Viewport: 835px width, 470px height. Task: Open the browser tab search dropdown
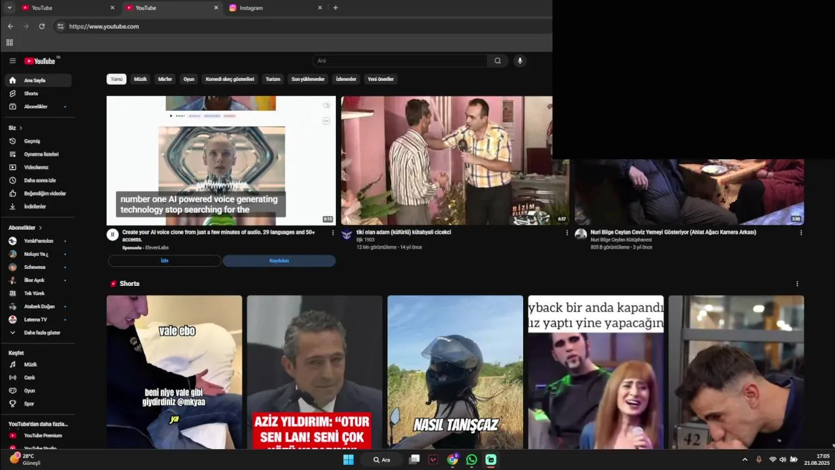click(9, 8)
